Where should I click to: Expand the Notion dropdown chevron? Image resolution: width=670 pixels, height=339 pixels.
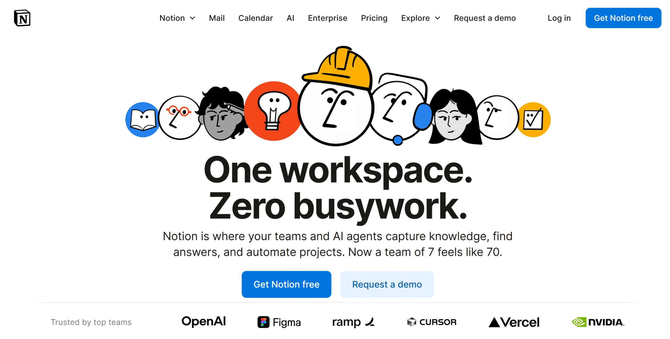(192, 18)
